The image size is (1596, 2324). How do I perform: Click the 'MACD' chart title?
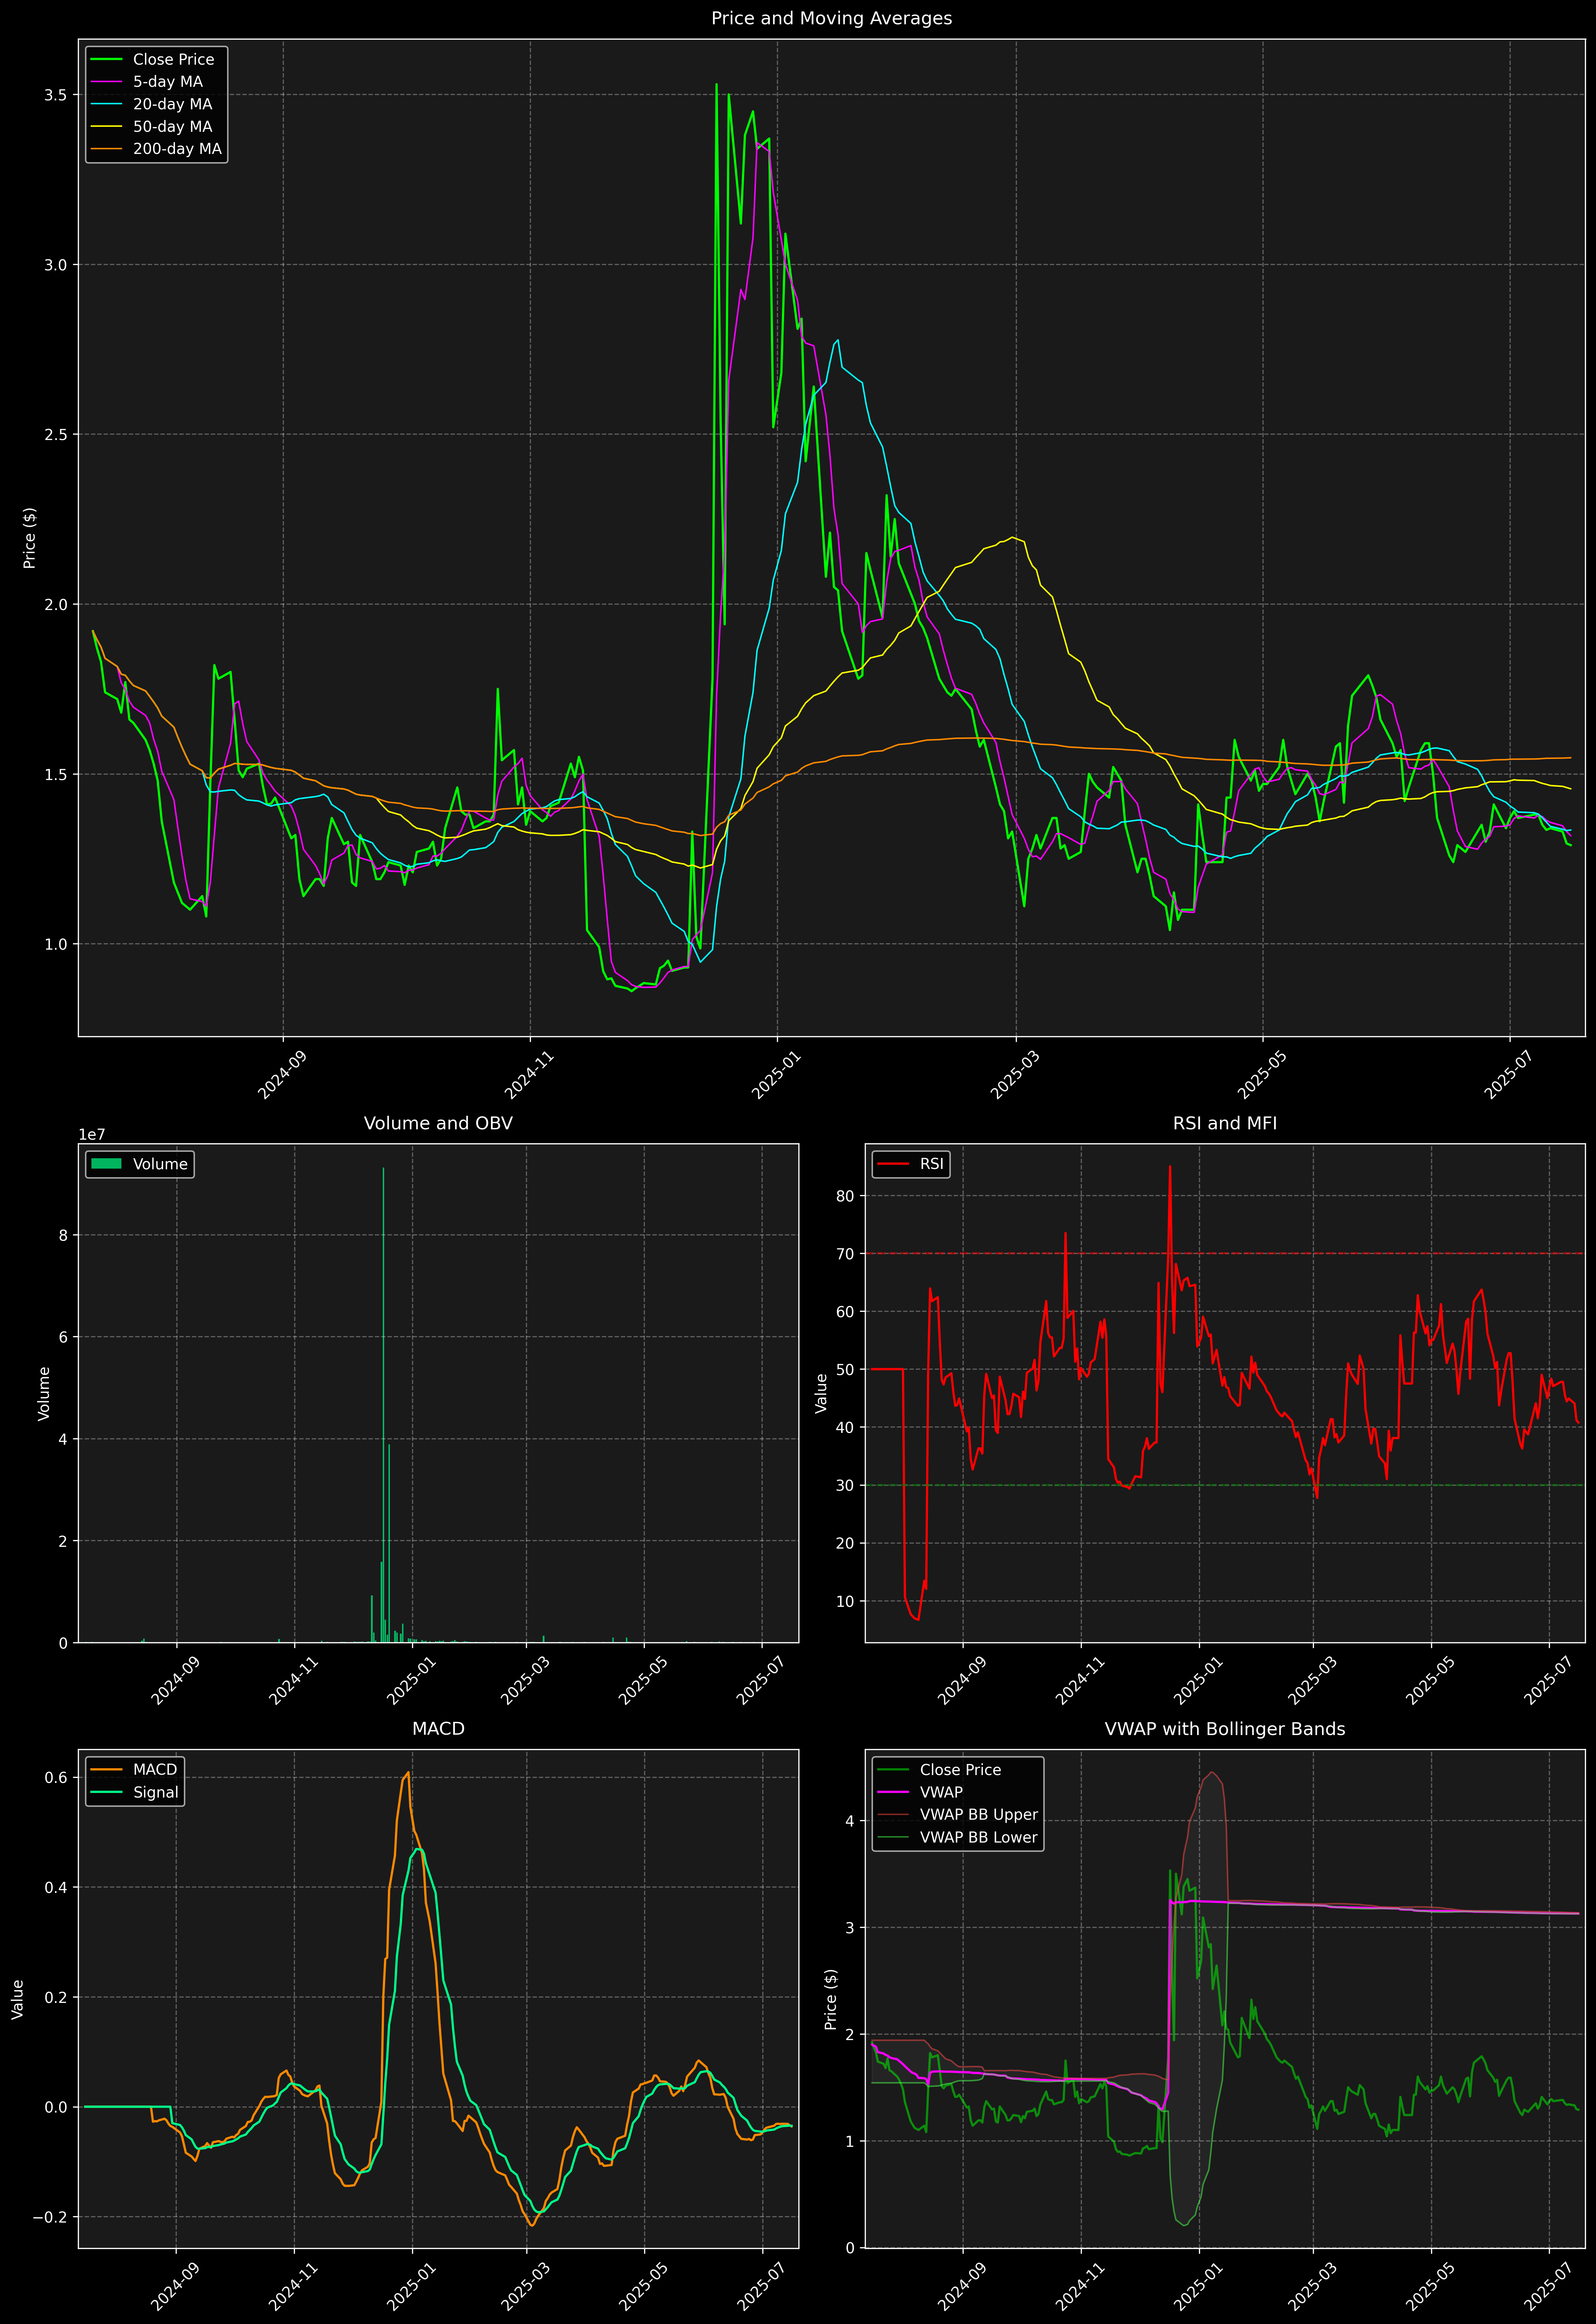pos(438,1729)
